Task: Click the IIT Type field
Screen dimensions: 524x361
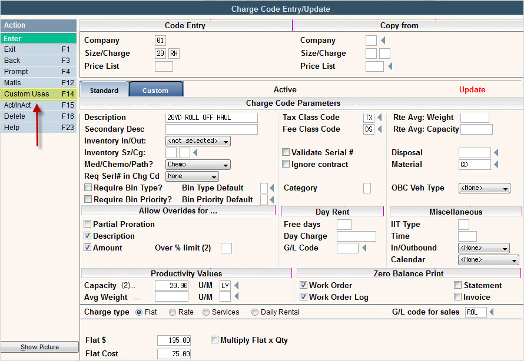Action: [x=463, y=225]
